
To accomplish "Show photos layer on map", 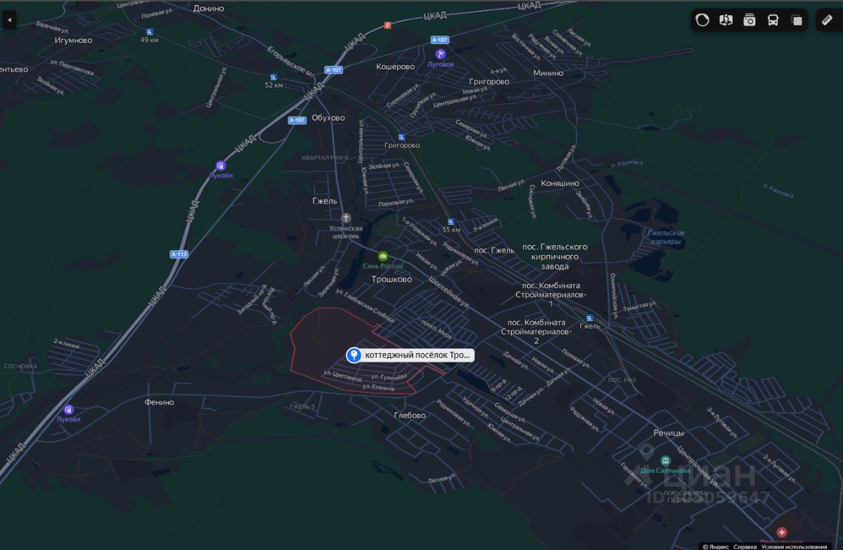I will (x=749, y=20).
